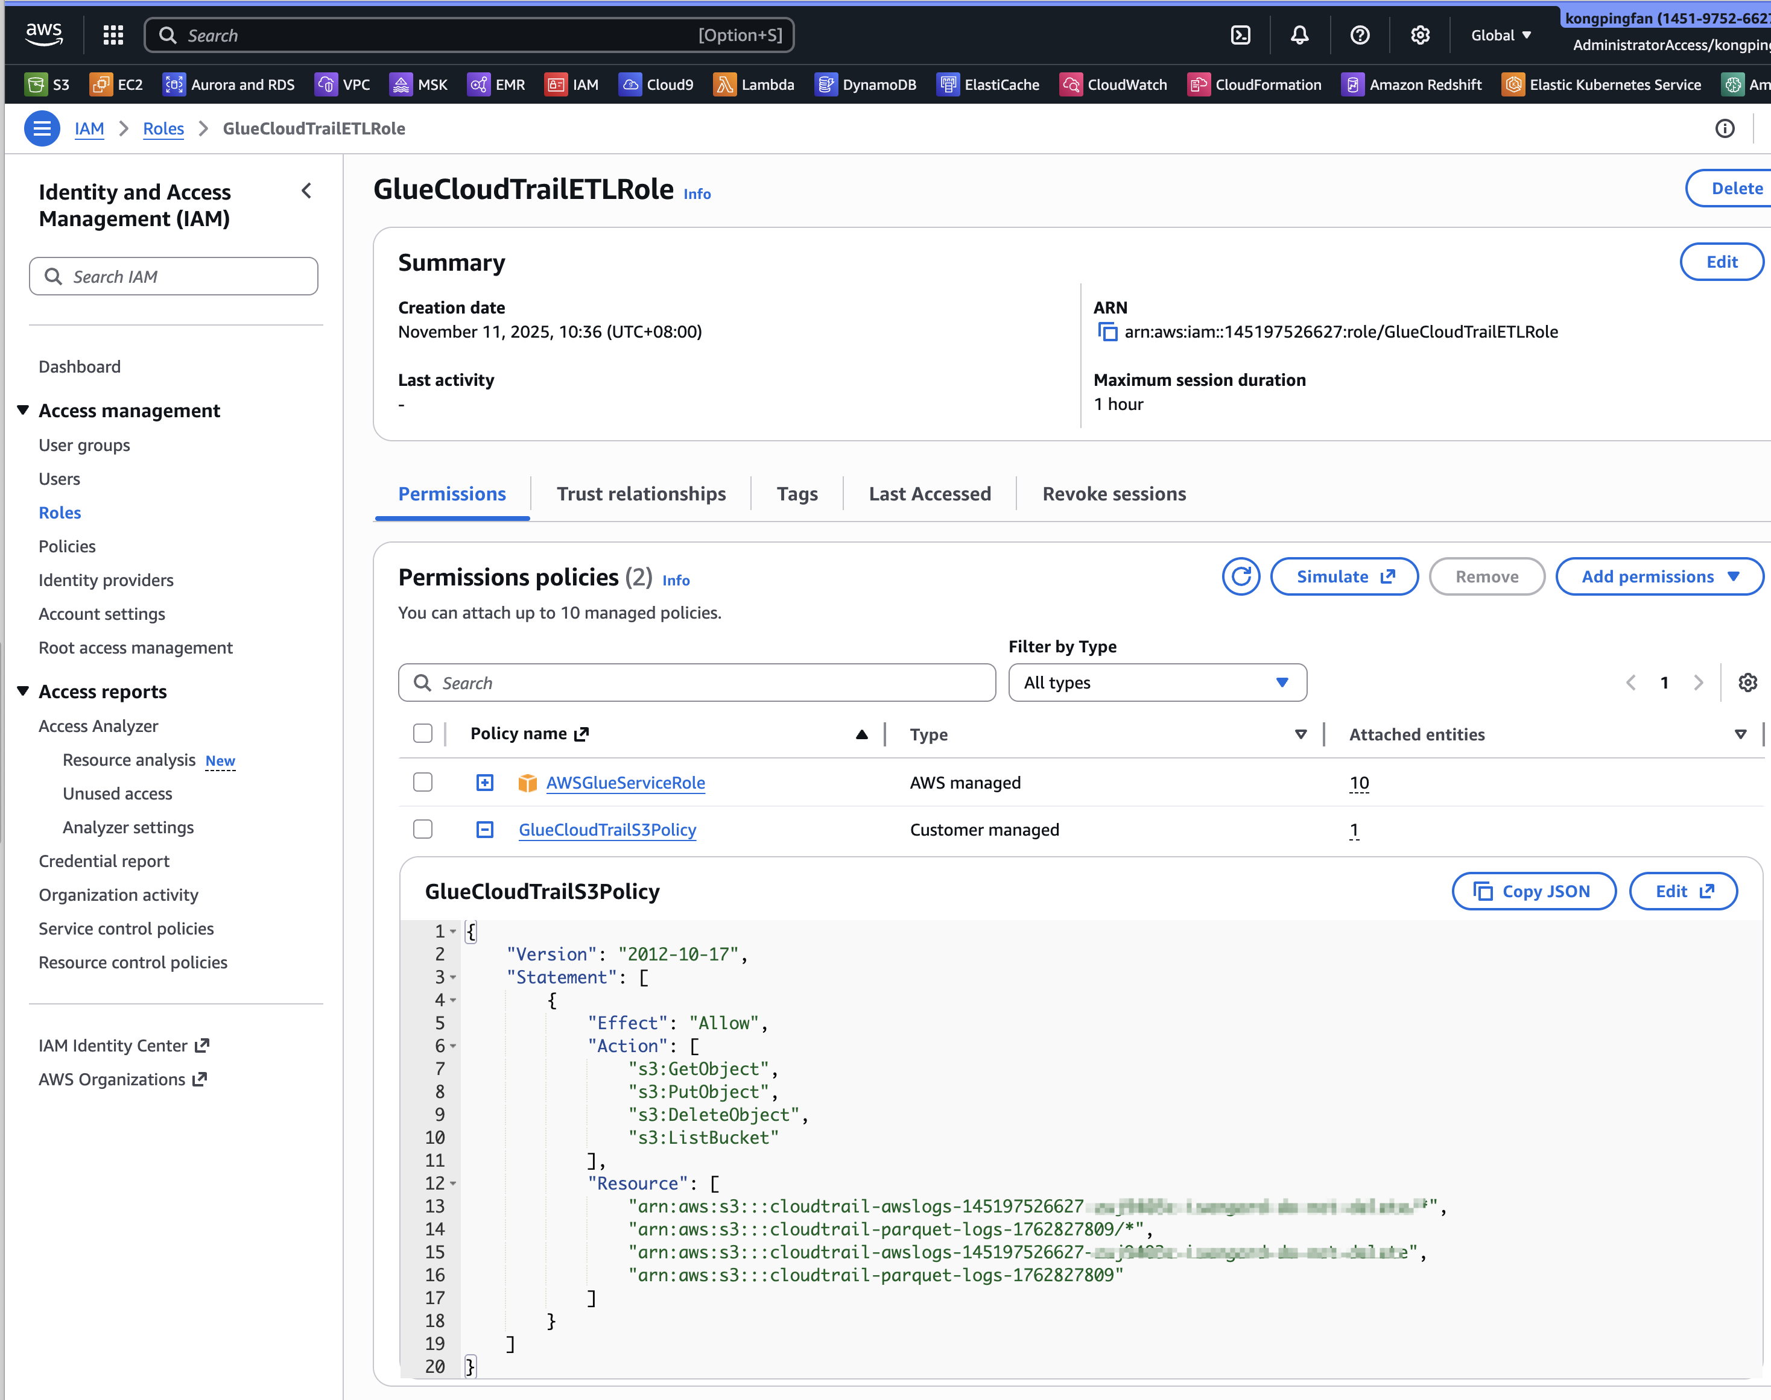Switch to the Last Accessed tab
This screenshot has width=1771, height=1400.
pos(930,494)
